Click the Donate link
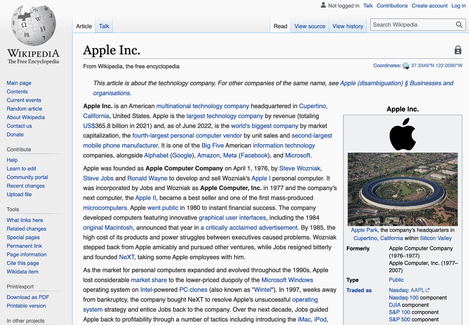This screenshot has height=325, width=469. pos(15,134)
